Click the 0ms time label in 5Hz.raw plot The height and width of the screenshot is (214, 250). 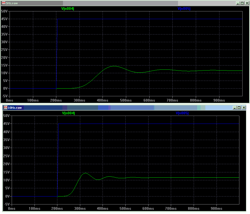click(x=10, y=101)
